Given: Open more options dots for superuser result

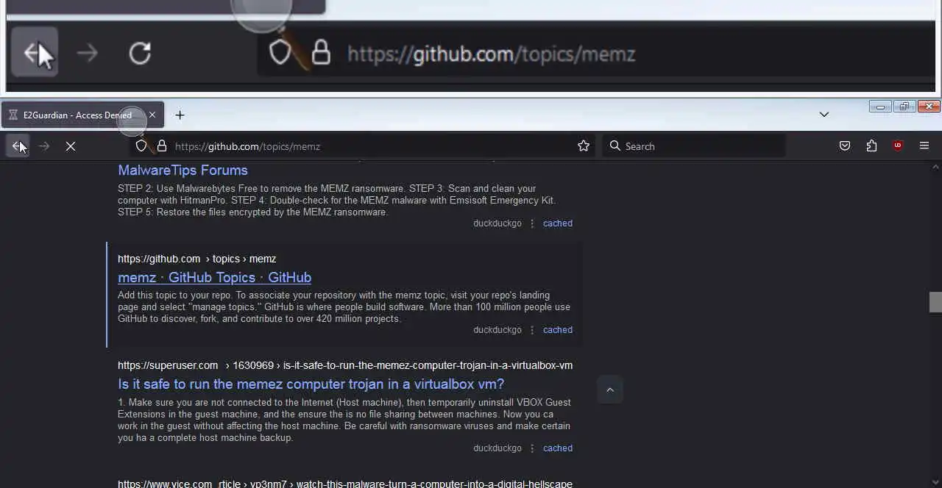Looking at the screenshot, I should [532, 448].
